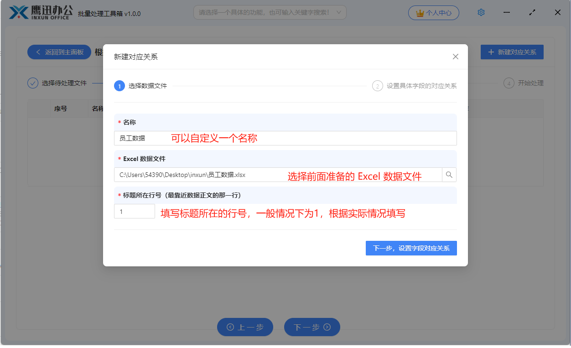Screen dimensions: 571x348
Task: Click the 名称 input field
Action: click(x=285, y=138)
